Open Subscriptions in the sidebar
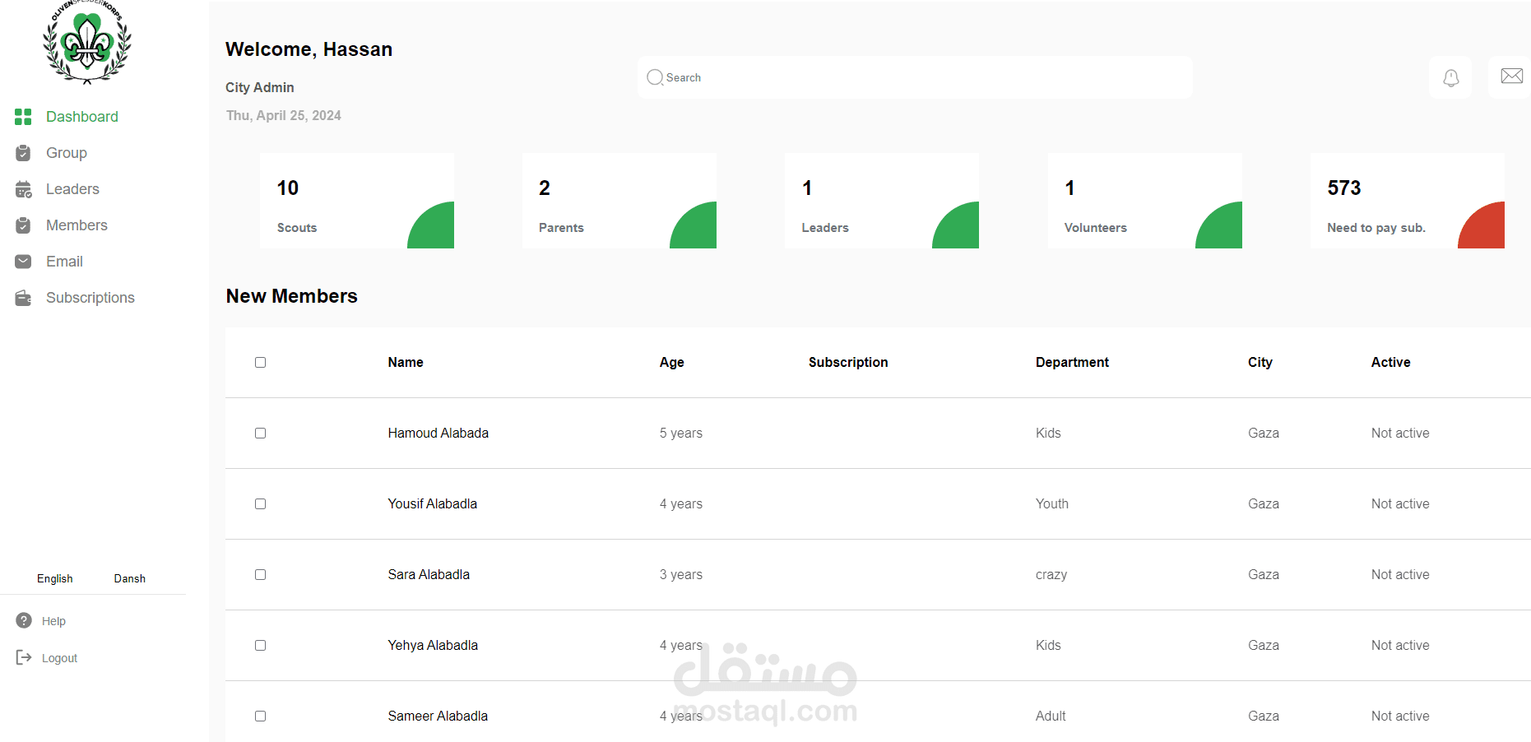Image resolution: width=1531 pixels, height=742 pixels. (x=90, y=298)
